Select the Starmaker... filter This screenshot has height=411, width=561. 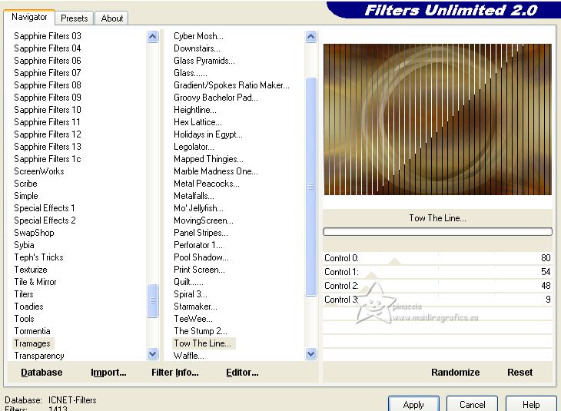[x=195, y=307]
